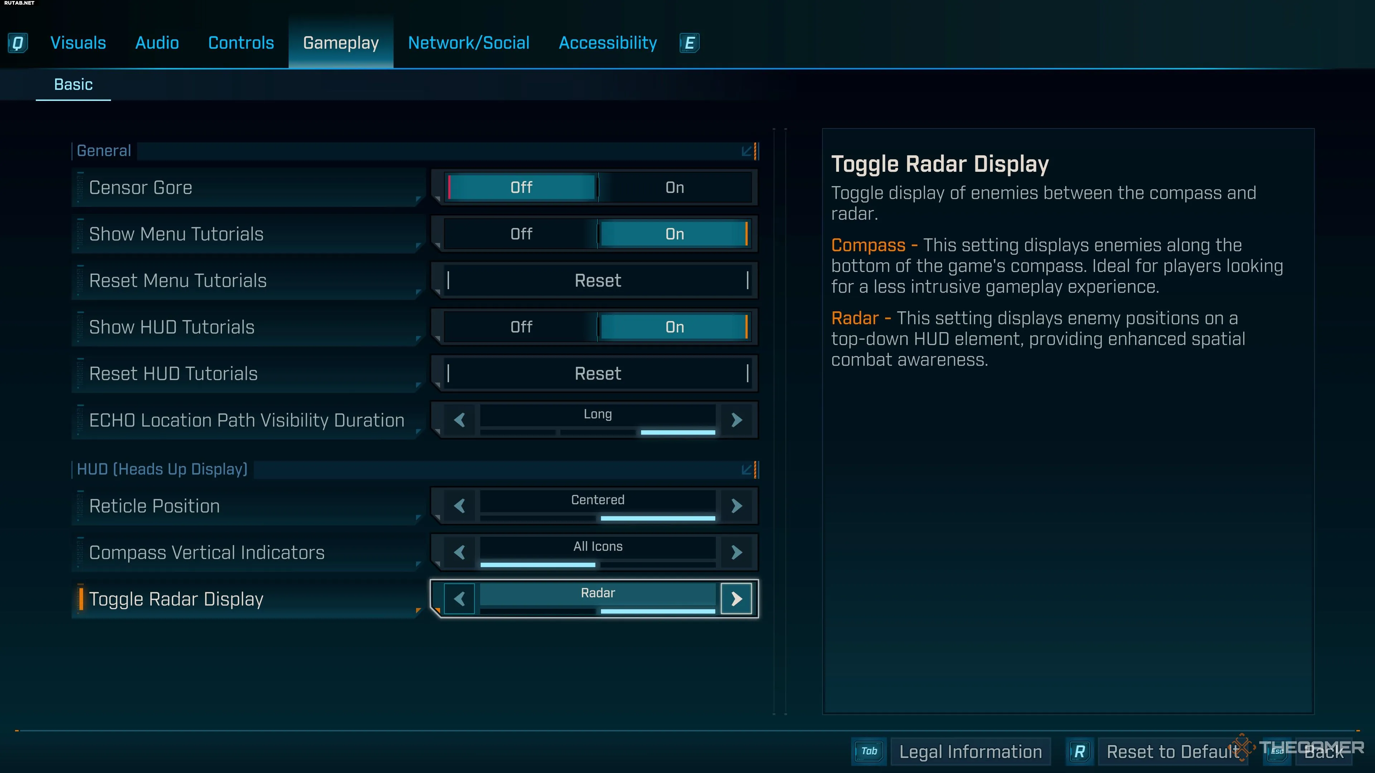
Task: Reset HUD Tutorials button
Action: [x=598, y=373]
